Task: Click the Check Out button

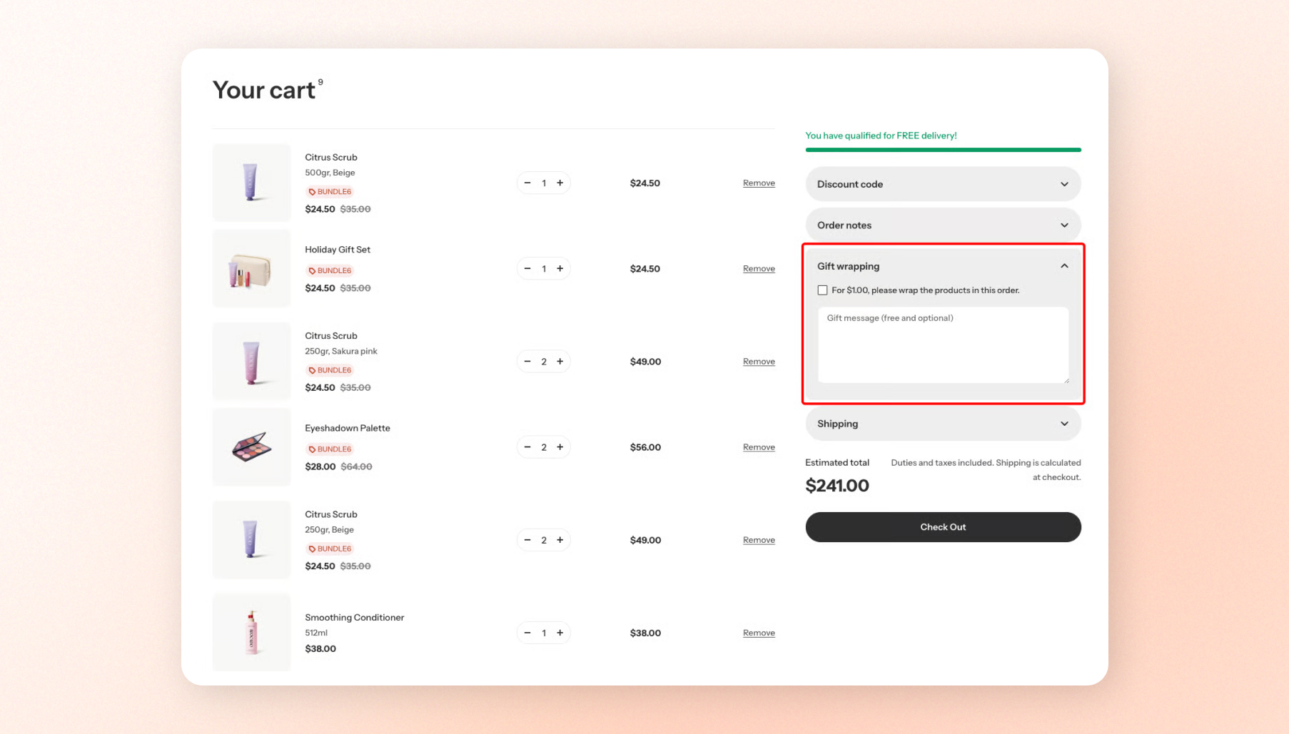Action: click(x=943, y=527)
